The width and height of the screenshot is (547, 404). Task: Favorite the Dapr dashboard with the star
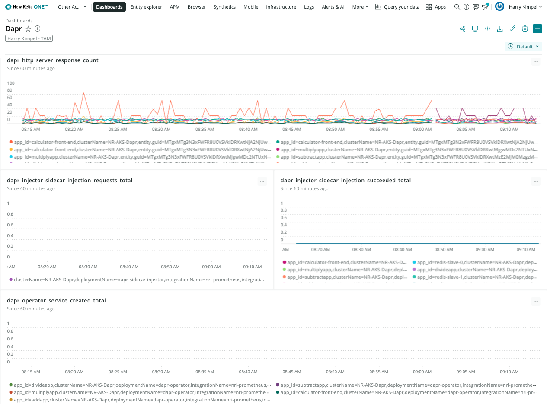[x=28, y=29]
